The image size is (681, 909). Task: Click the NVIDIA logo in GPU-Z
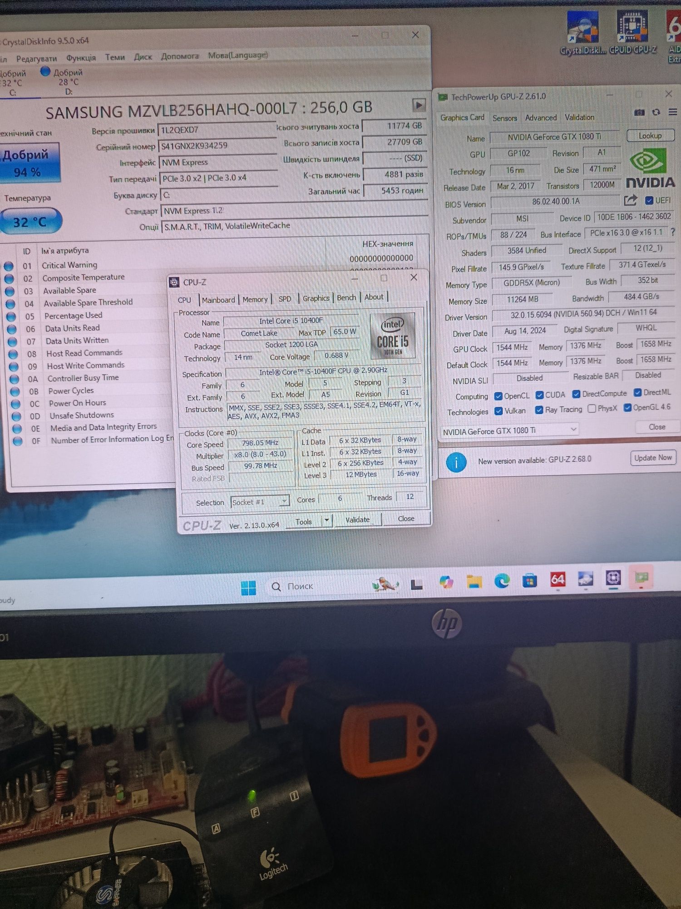tap(650, 169)
